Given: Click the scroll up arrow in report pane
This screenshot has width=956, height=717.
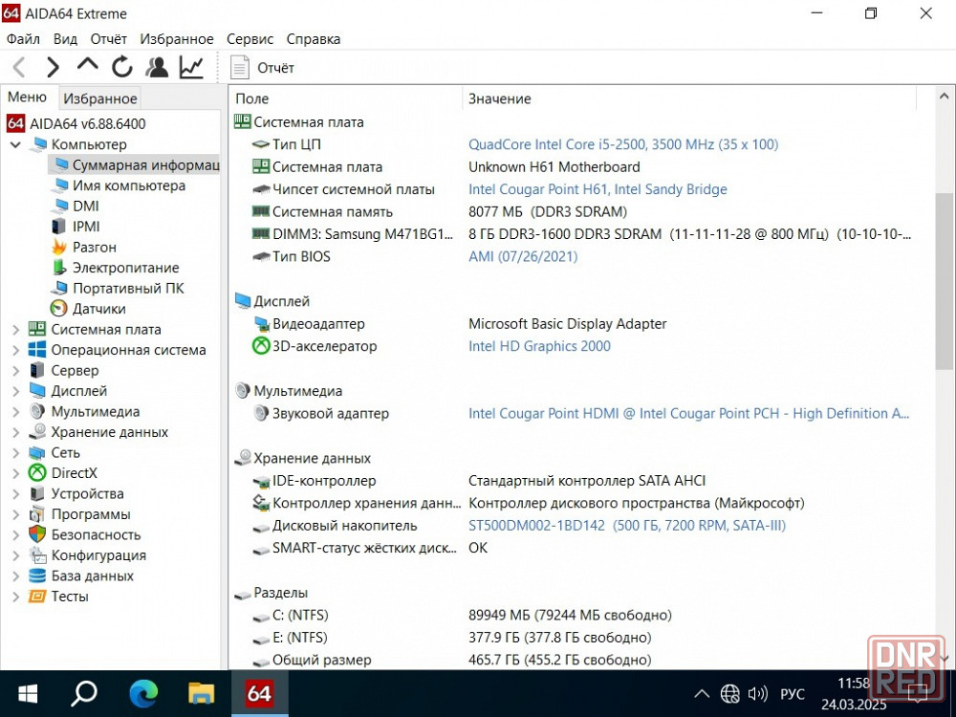Looking at the screenshot, I should (944, 97).
